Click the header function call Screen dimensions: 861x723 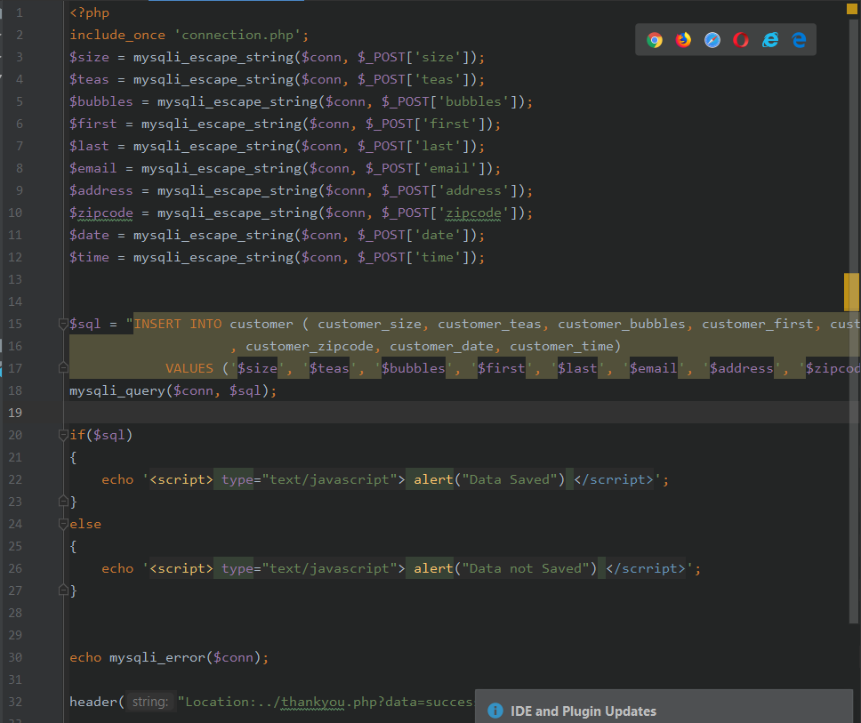pyautogui.click(x=93, y=703)
